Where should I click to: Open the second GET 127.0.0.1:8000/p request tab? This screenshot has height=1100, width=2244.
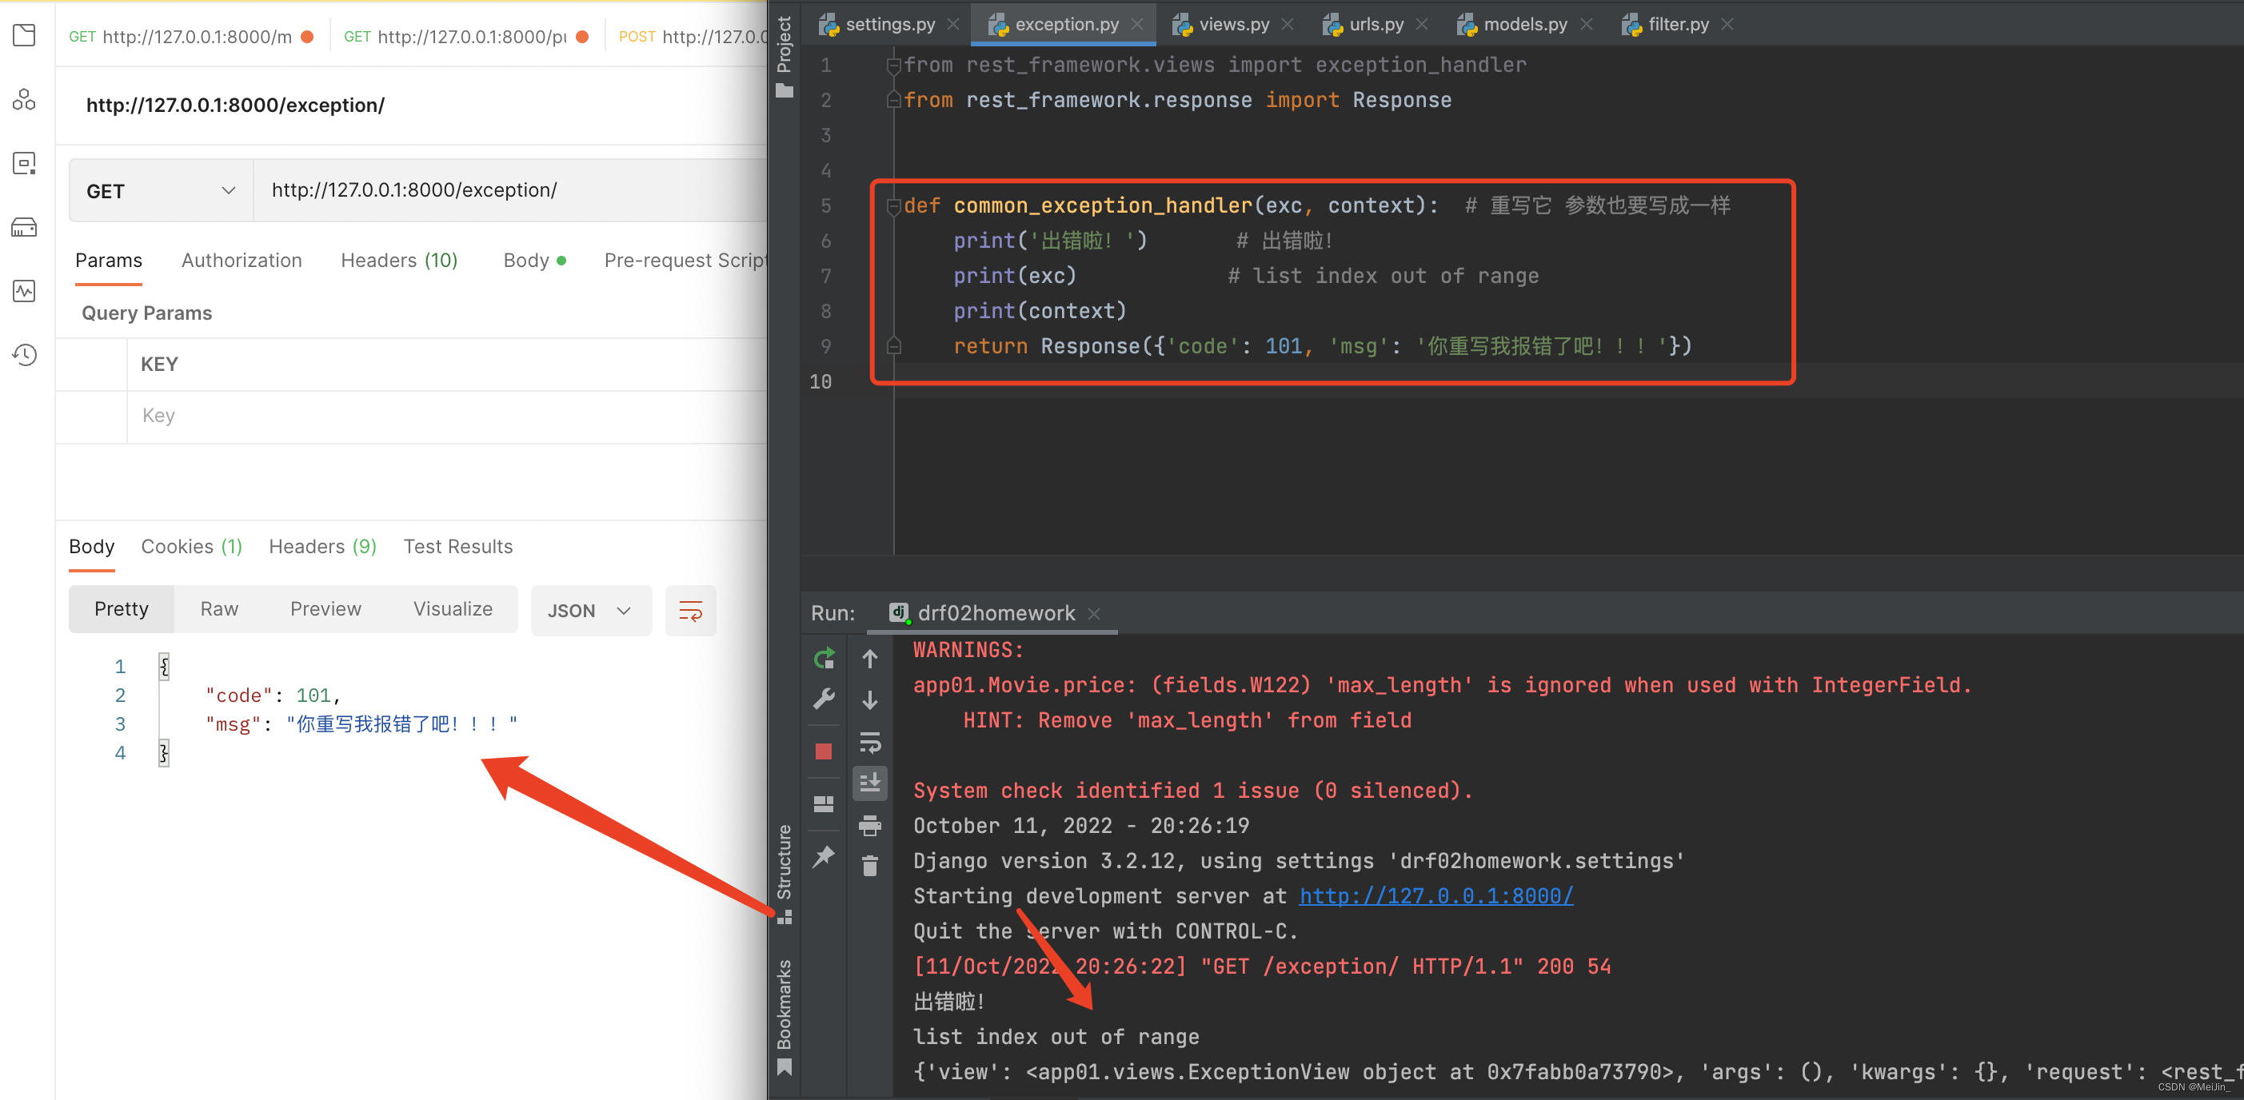[x=466, y=37]
